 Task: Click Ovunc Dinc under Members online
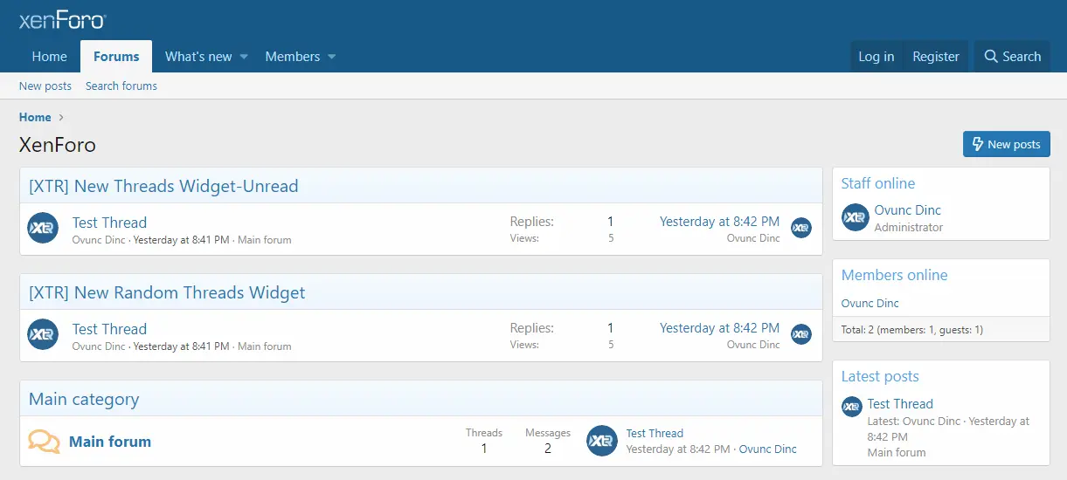point(870,303)
